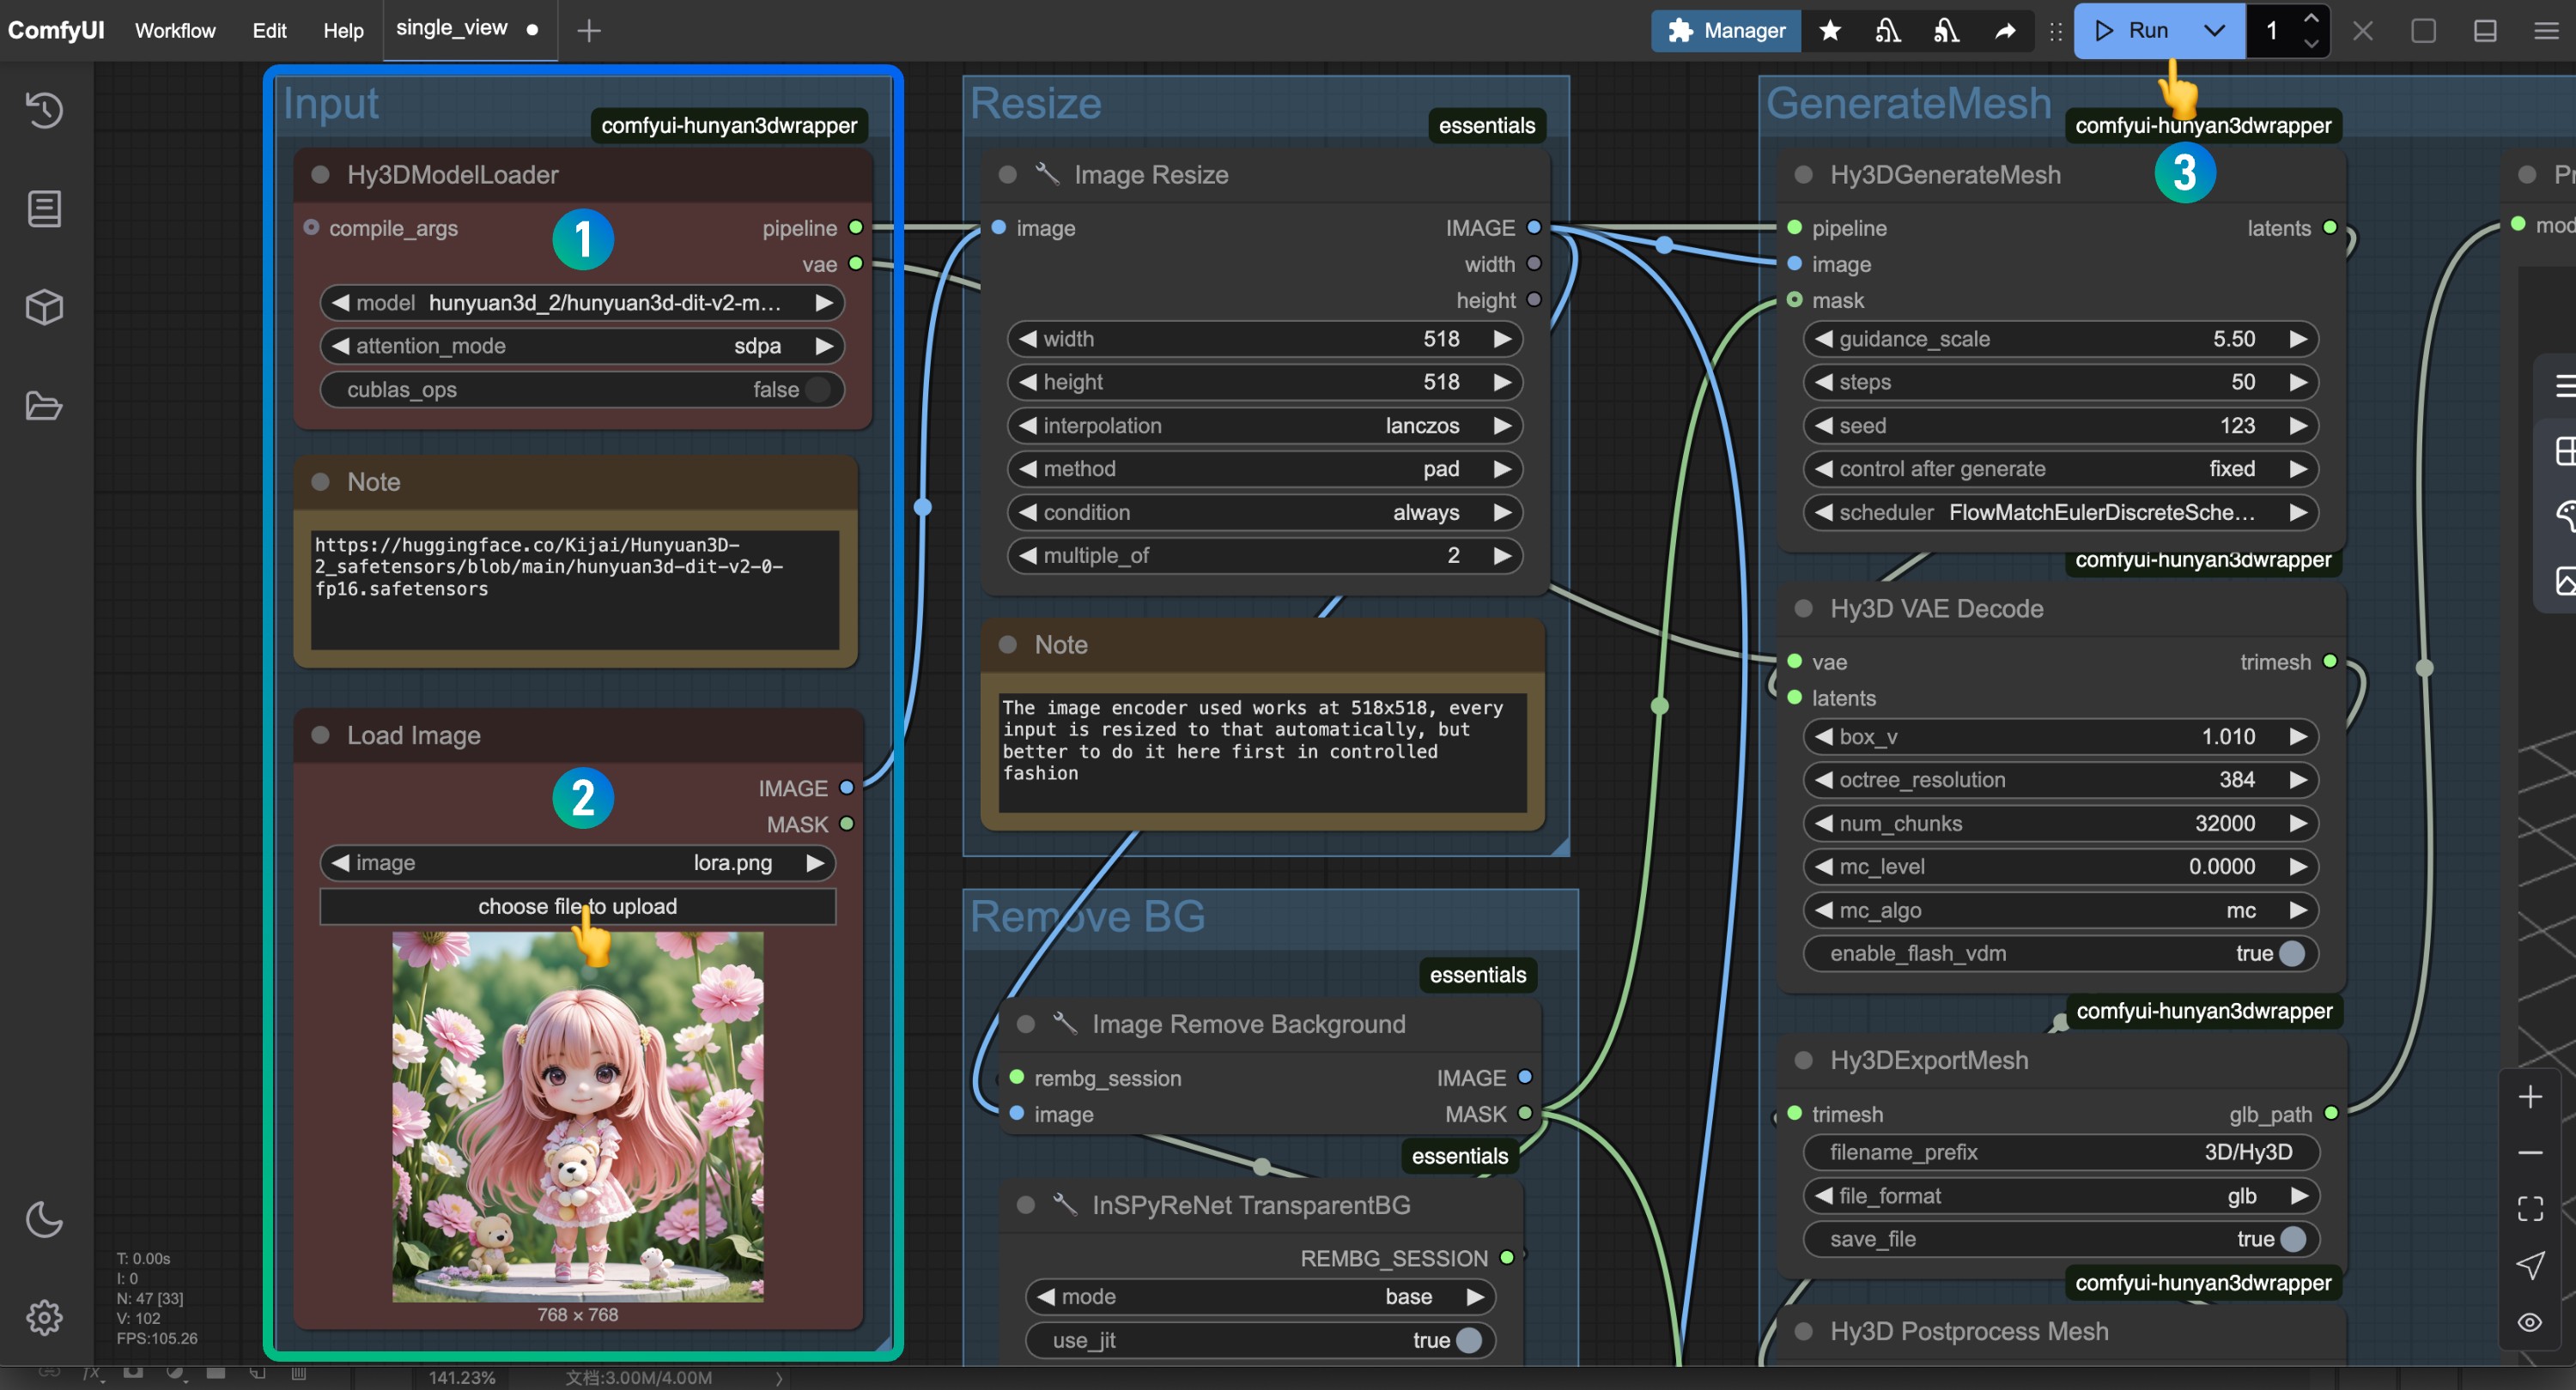Click the cancel current run X icon
The width and height of the screenshot is (2576, 1390).
(x=2362, y=30)
